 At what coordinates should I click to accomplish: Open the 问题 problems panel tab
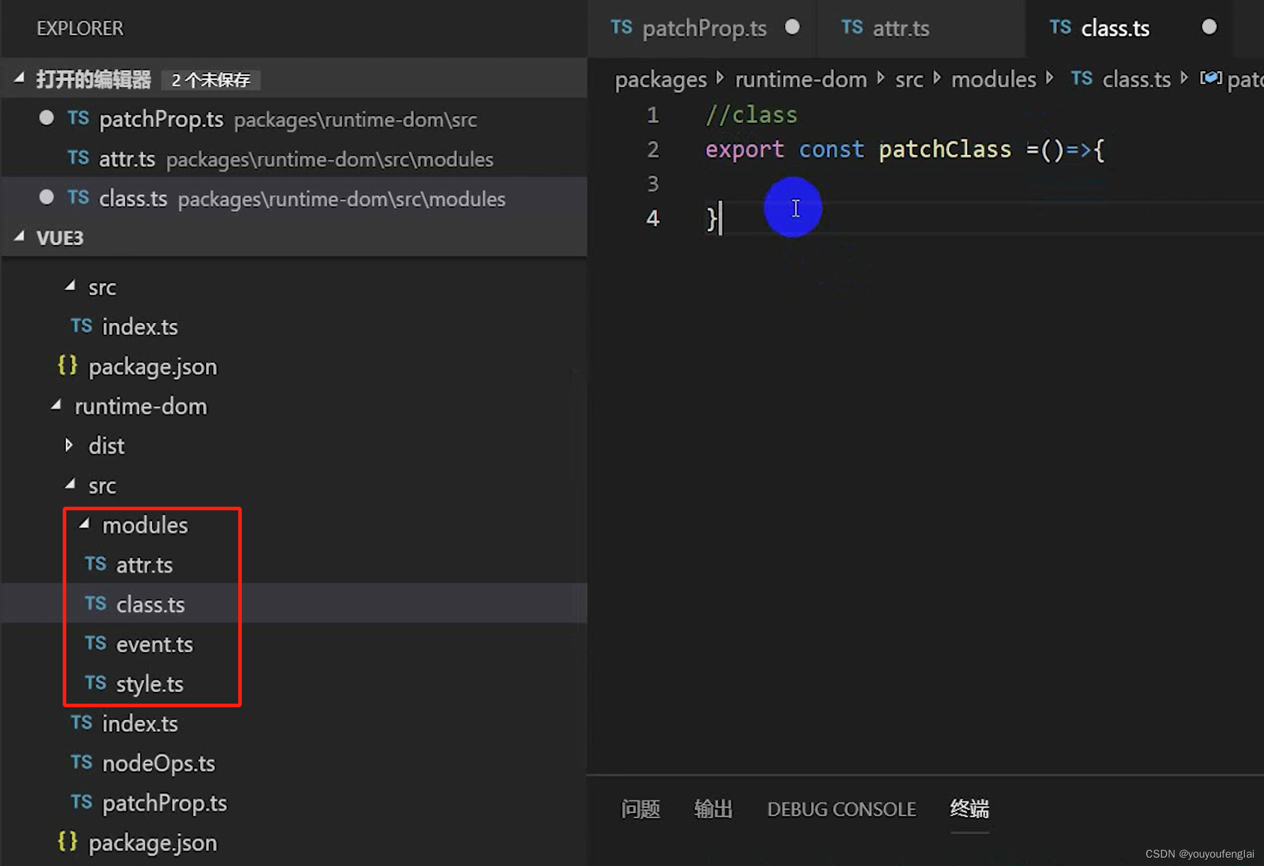[640, 809]
